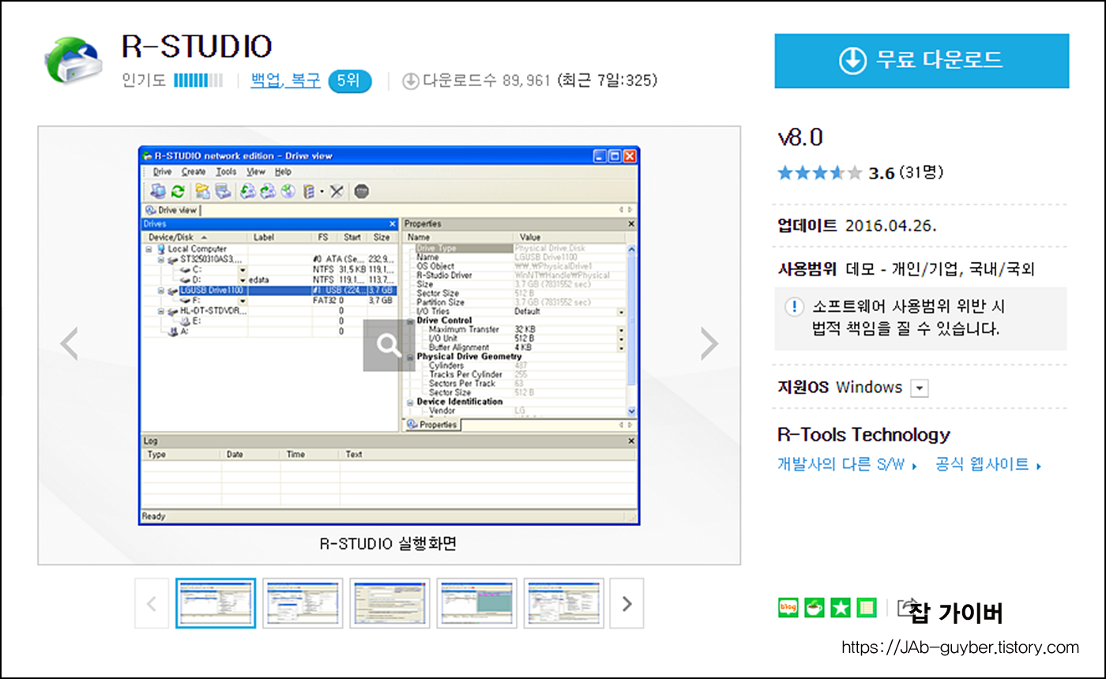Click the Remove X toolbar icon

pos(337,191)
